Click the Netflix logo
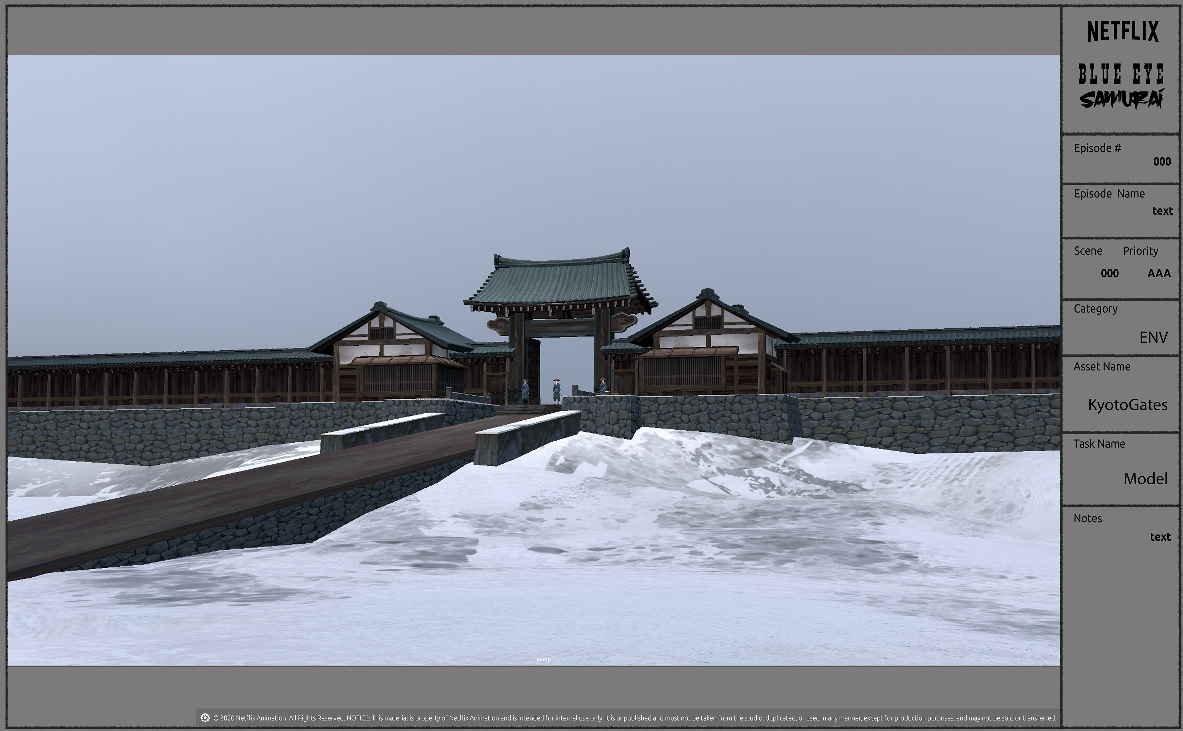Screen dimensions: 1183x731 click(x=1123, y=31)
